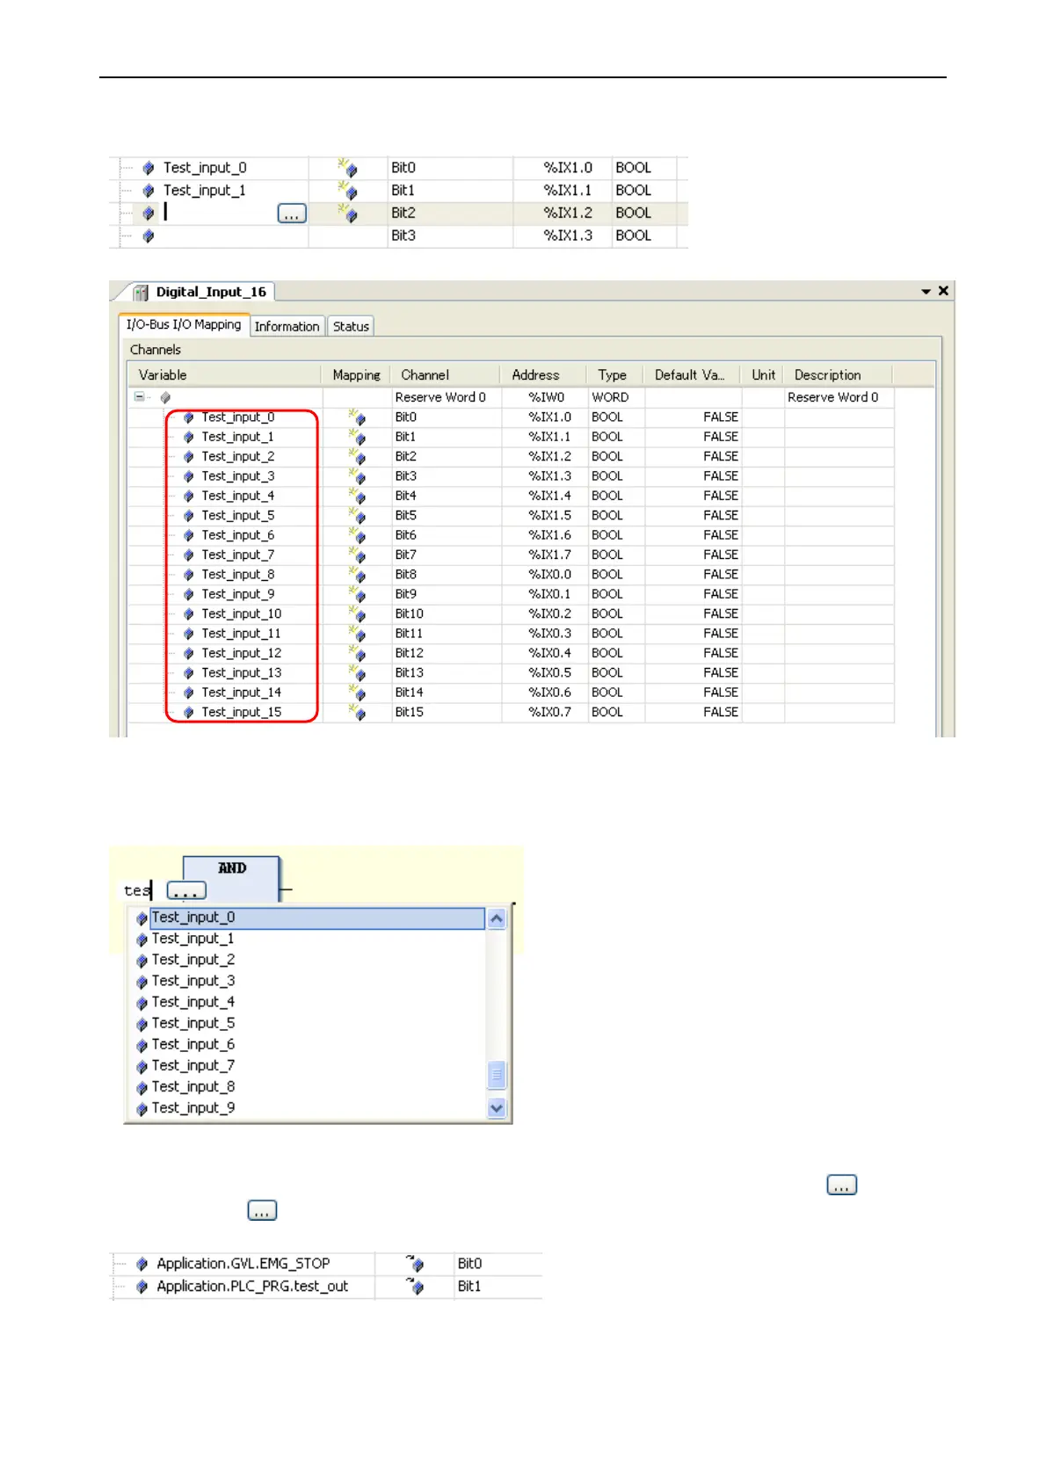The height and width of the screenshot is (1480, 1046).
Task: Click Test_input_1 in the top mapping snippet
Action: [204, 190]
